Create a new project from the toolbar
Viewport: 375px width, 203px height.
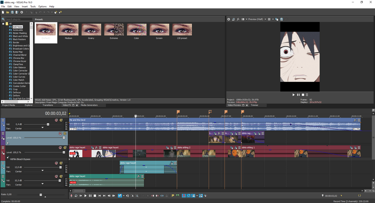[4, 12]
